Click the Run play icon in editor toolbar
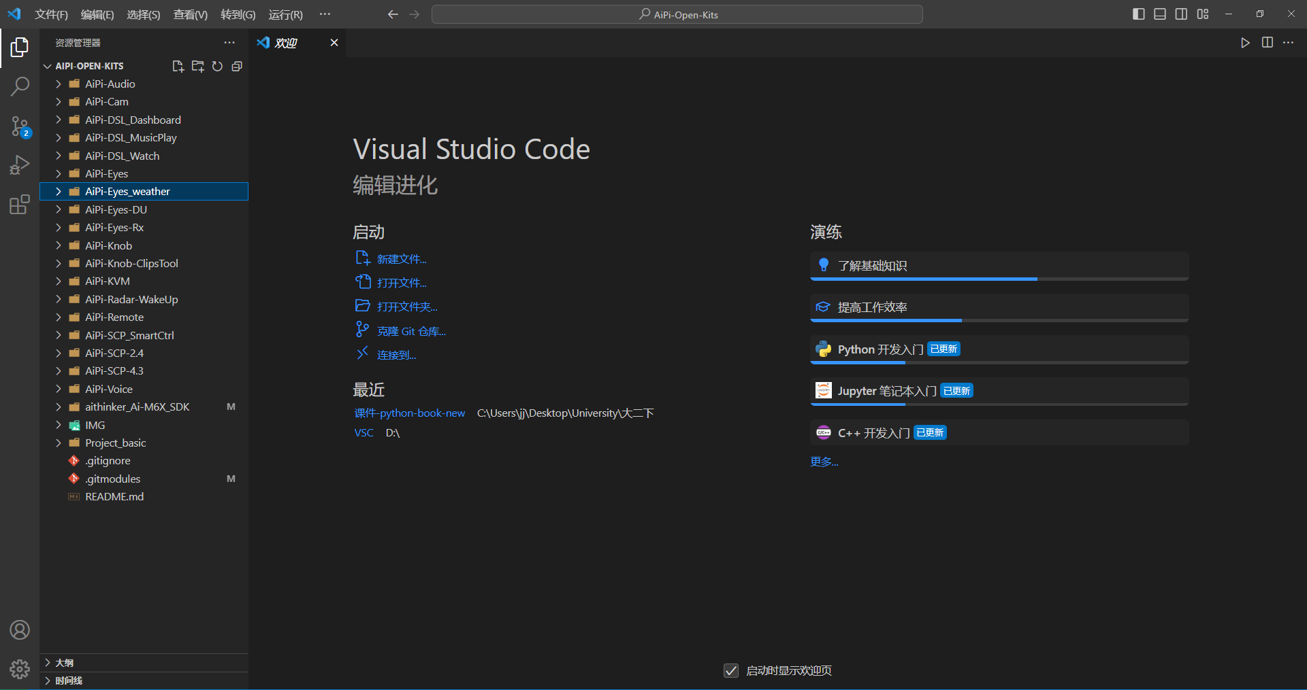Viewport: 1307px width, 690px height. (x=1245, y=43)
